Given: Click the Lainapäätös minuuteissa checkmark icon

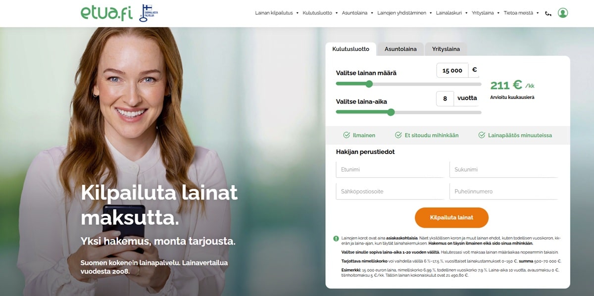Looking at the screenshot, I should tap(482, 135).
